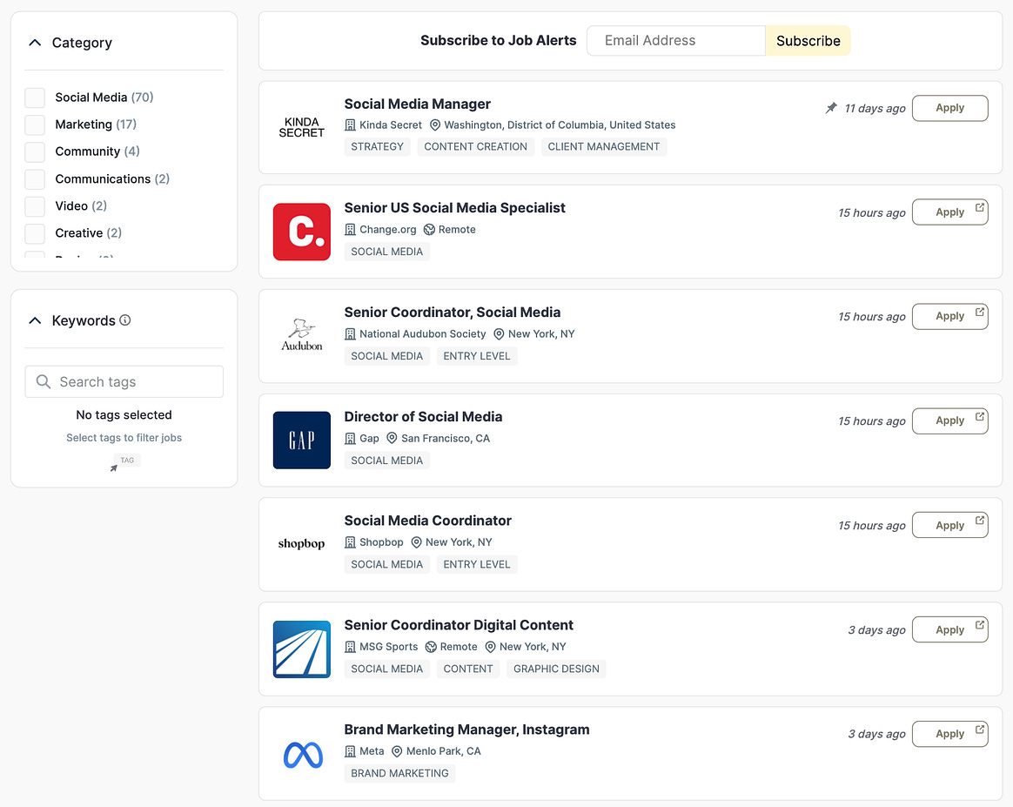Viewport: 1013px width, 807px height.
Task: Apply to Senior US Social Media Specialist
Action: coord(949,212)
